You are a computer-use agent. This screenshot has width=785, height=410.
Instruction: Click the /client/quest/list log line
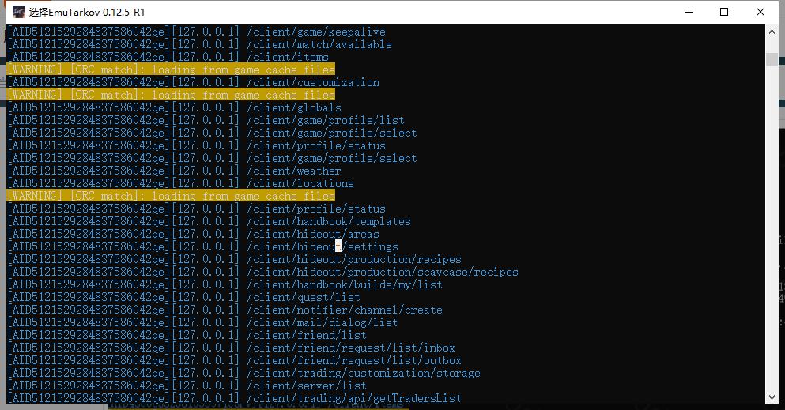coord(183,297)
